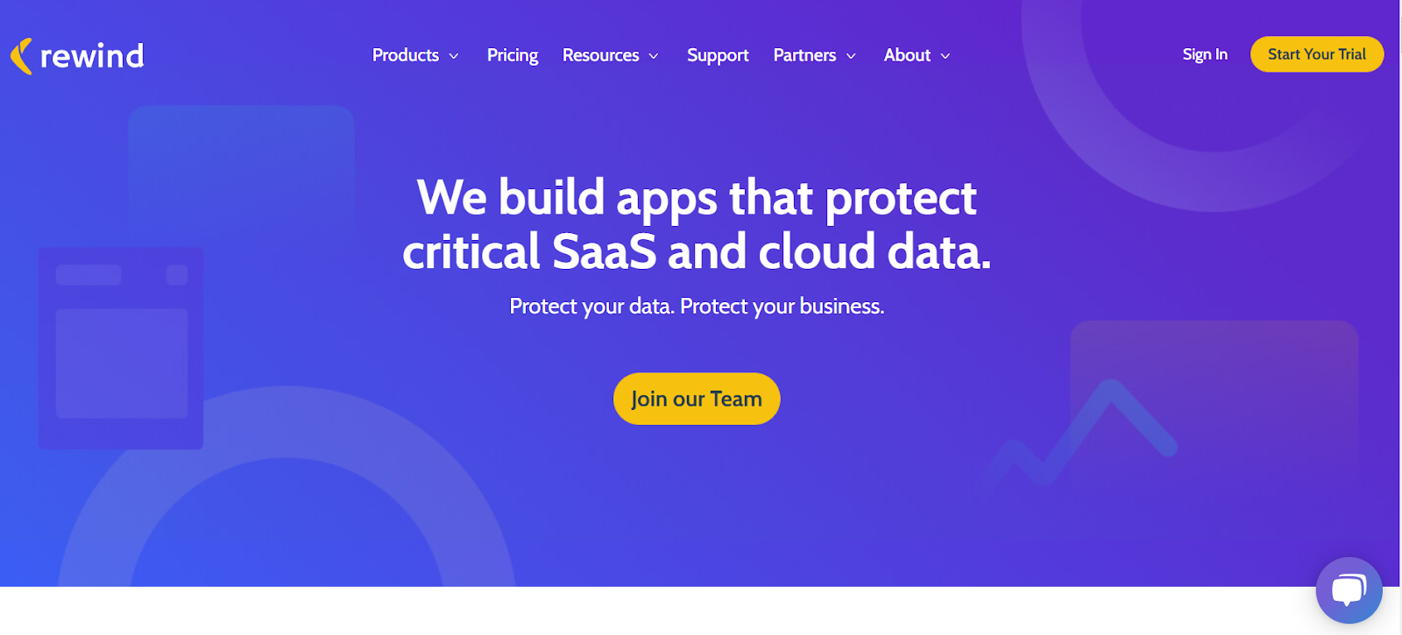Click the Join our Team button
Screen dimensions: 1402x635
[697, 399]
